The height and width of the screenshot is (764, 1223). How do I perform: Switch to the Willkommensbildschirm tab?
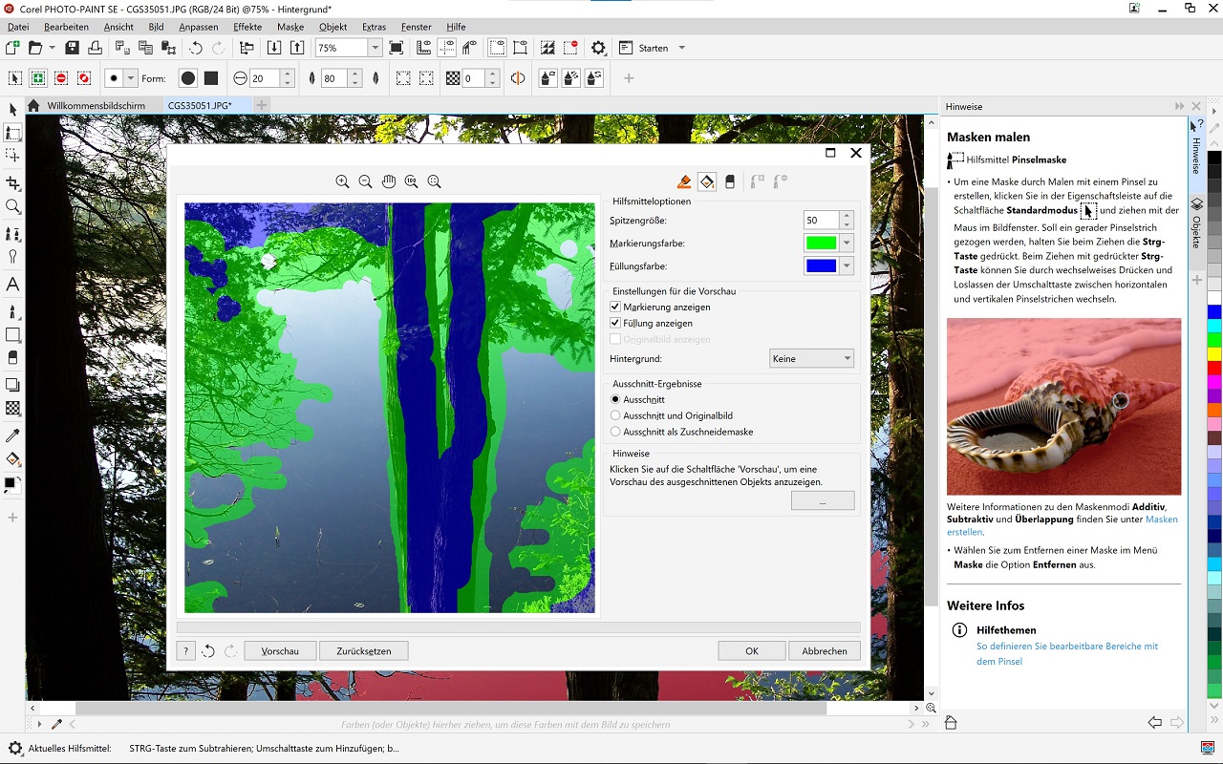[x=96, y=105]
